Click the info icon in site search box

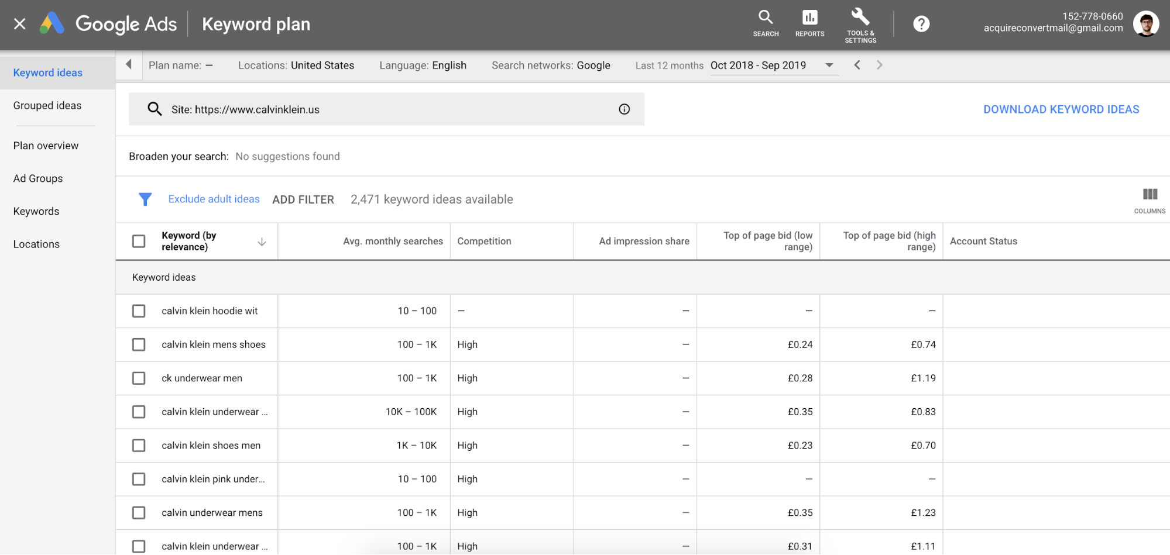point(625,109)
